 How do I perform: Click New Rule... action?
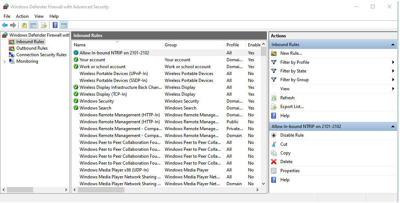(x=291, y=53)
